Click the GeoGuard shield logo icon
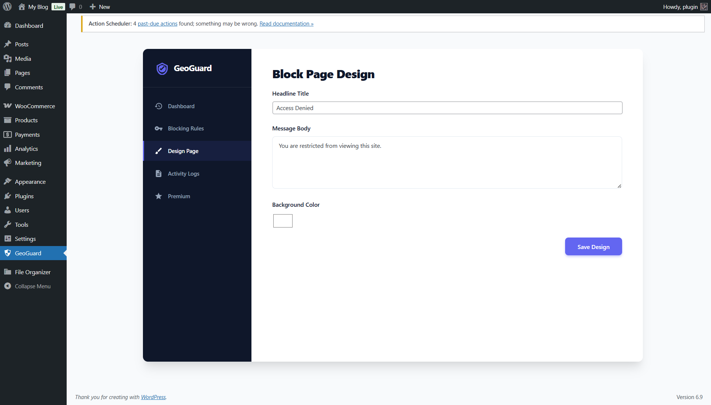 [162, 69]
